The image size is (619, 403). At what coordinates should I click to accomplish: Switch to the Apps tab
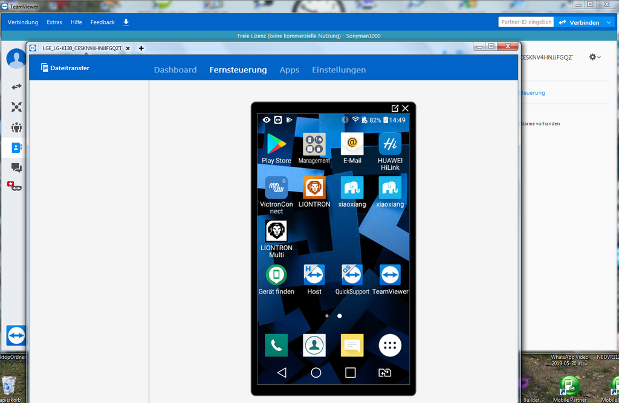[290, 70]
